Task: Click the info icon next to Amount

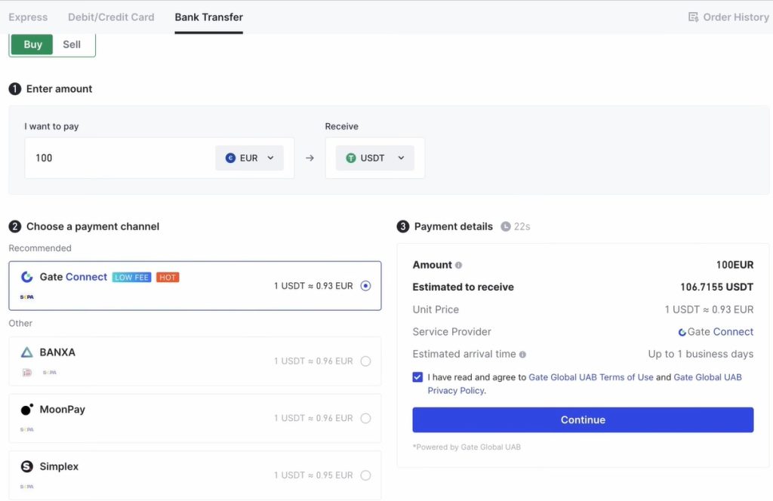Action: 459,265
